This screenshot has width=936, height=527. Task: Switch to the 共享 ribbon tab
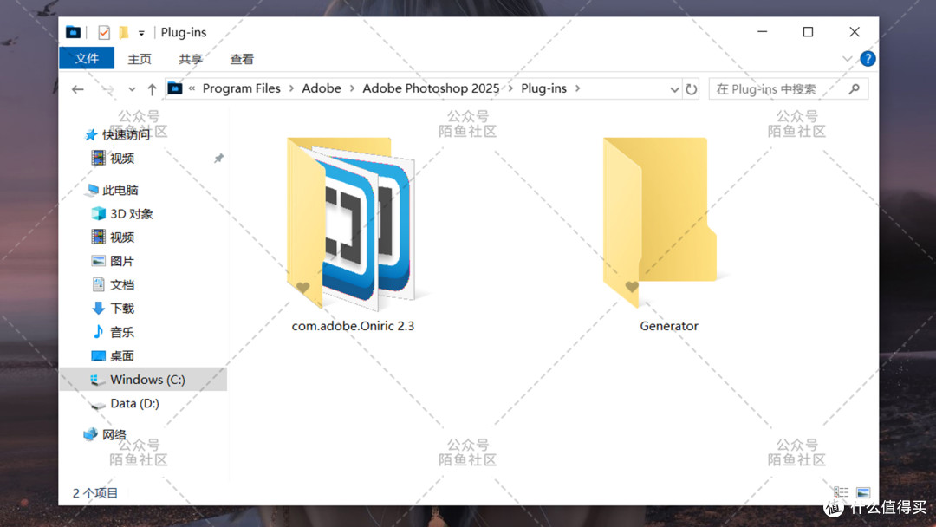191,59
